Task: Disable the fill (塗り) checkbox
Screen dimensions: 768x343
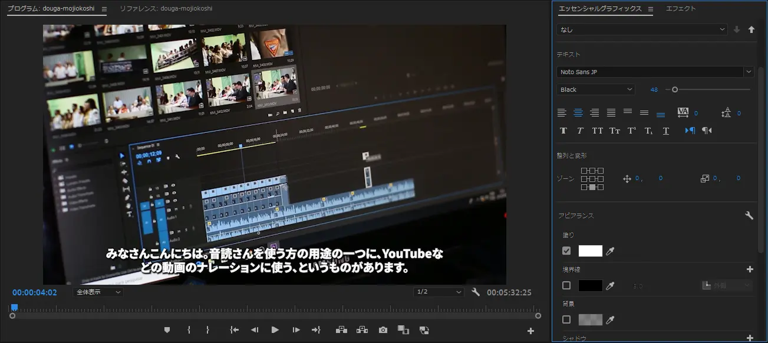Action: [x=566, y=249]
